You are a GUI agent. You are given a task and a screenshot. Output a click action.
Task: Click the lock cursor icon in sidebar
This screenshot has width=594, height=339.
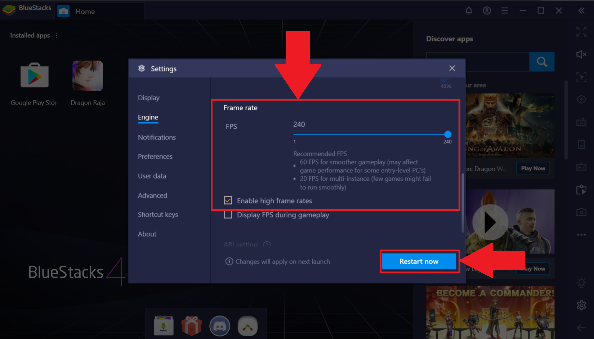[581, 77]
